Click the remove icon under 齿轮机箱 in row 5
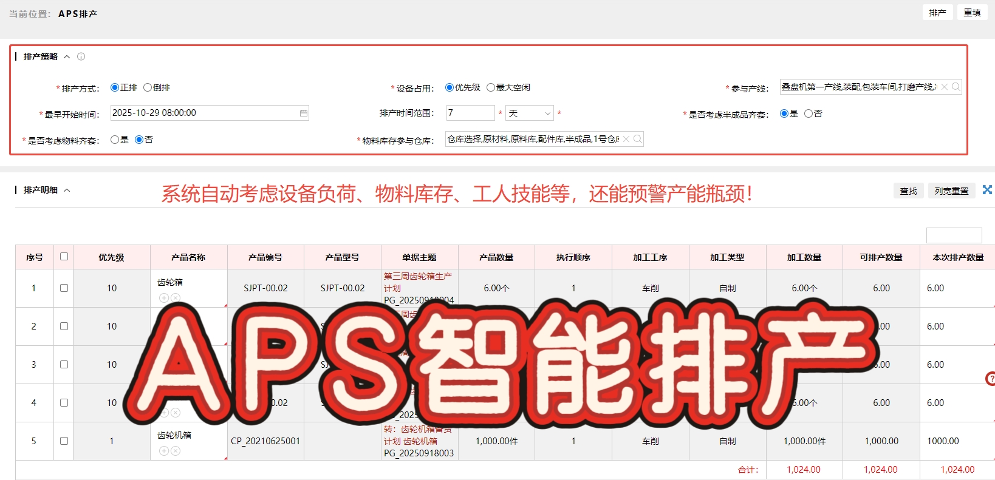The width and height of the screenshot is (995, 480). coord(175,451)
